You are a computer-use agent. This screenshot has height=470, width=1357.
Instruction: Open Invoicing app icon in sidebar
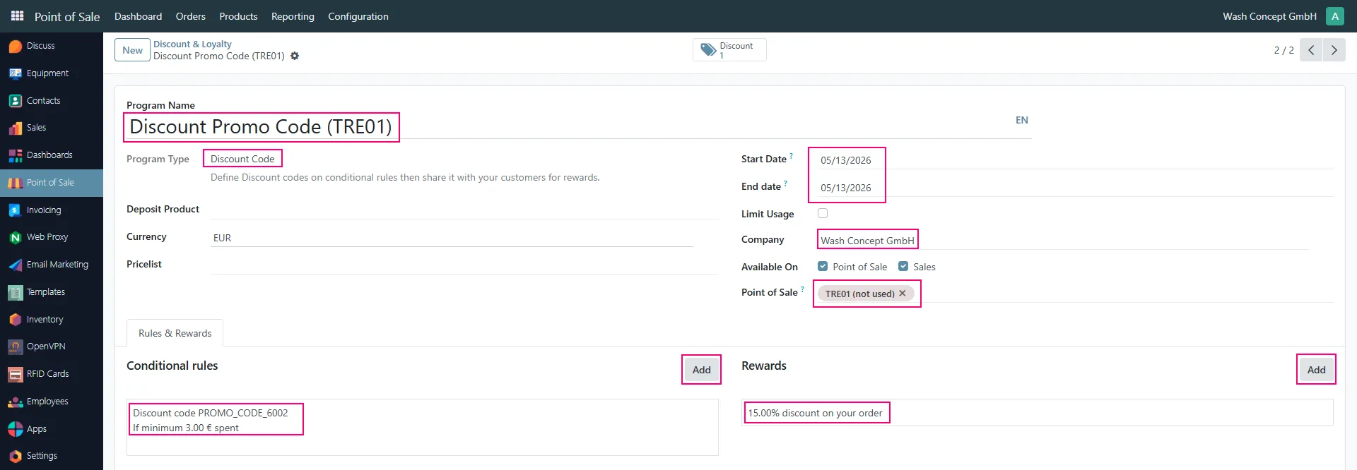point(15,210)
